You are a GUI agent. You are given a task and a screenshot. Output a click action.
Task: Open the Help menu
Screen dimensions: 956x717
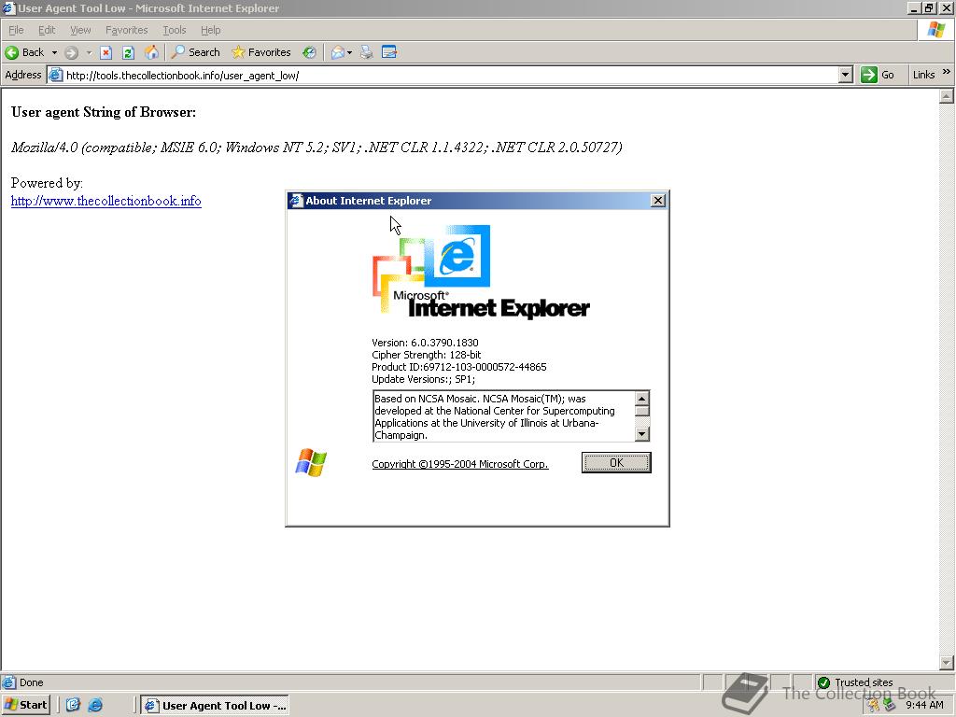[x=210, y=30]
